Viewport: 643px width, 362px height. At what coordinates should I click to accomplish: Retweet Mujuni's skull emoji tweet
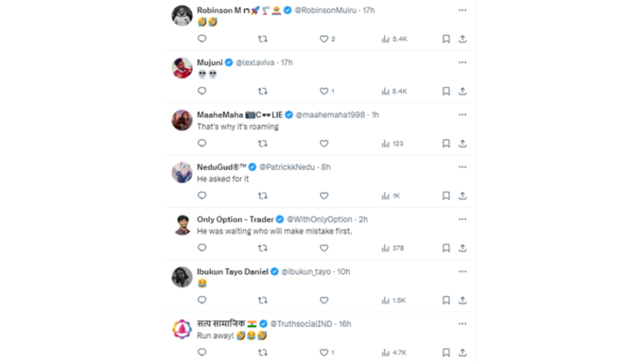(x=263, y=91)
